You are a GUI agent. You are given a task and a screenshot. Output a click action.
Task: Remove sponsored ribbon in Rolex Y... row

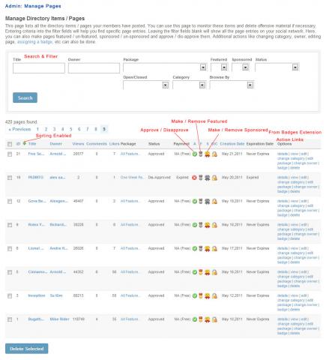207,225
